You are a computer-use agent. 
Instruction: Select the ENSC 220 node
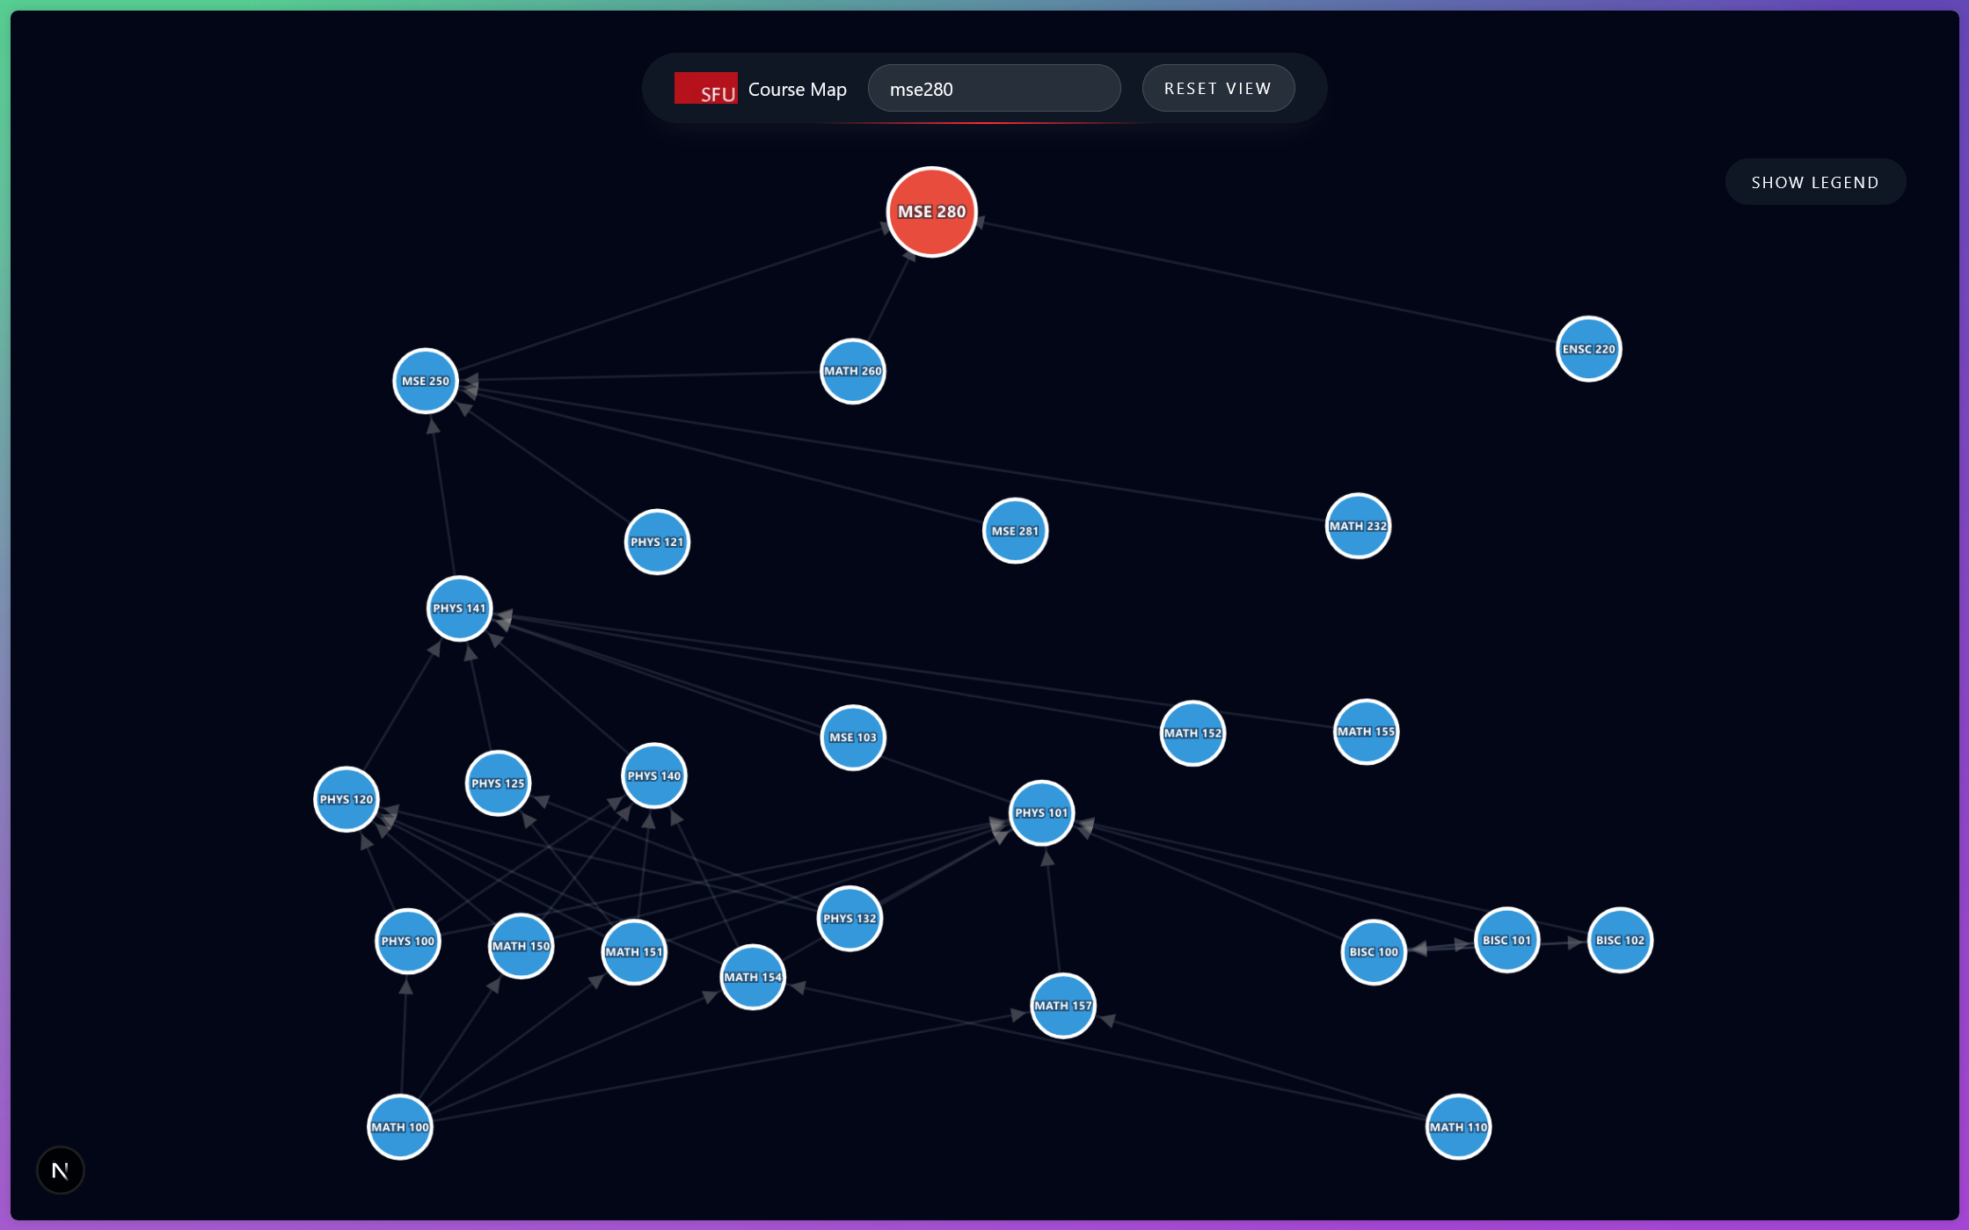tap(1588, 349)
